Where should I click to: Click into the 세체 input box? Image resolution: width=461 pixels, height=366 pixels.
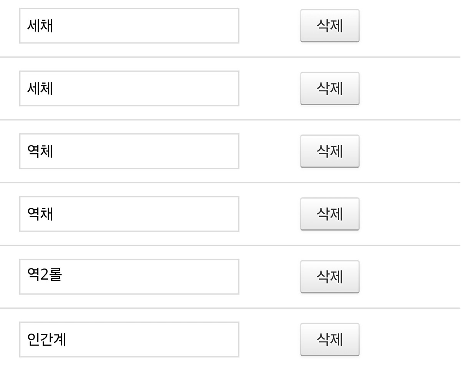[x=129, y=88]
